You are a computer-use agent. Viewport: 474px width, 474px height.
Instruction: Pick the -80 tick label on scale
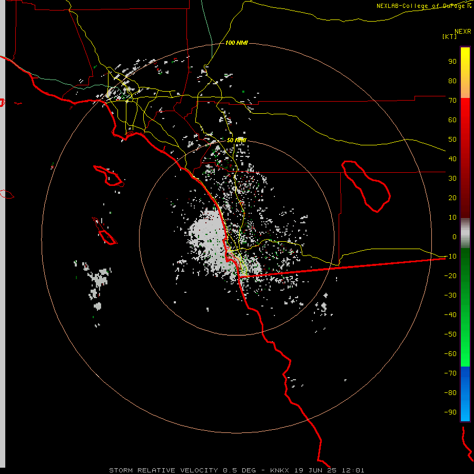click(450, 393)
